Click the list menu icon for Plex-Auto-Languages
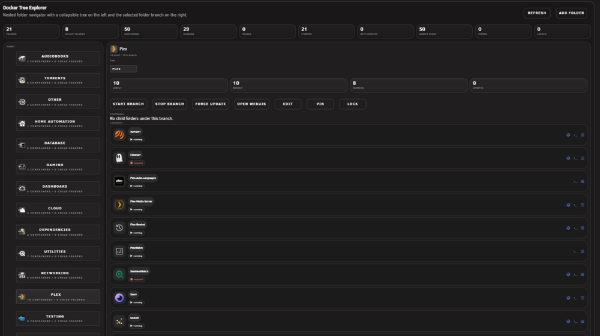This screenshot has width=600, height=336. pos(583,181)
